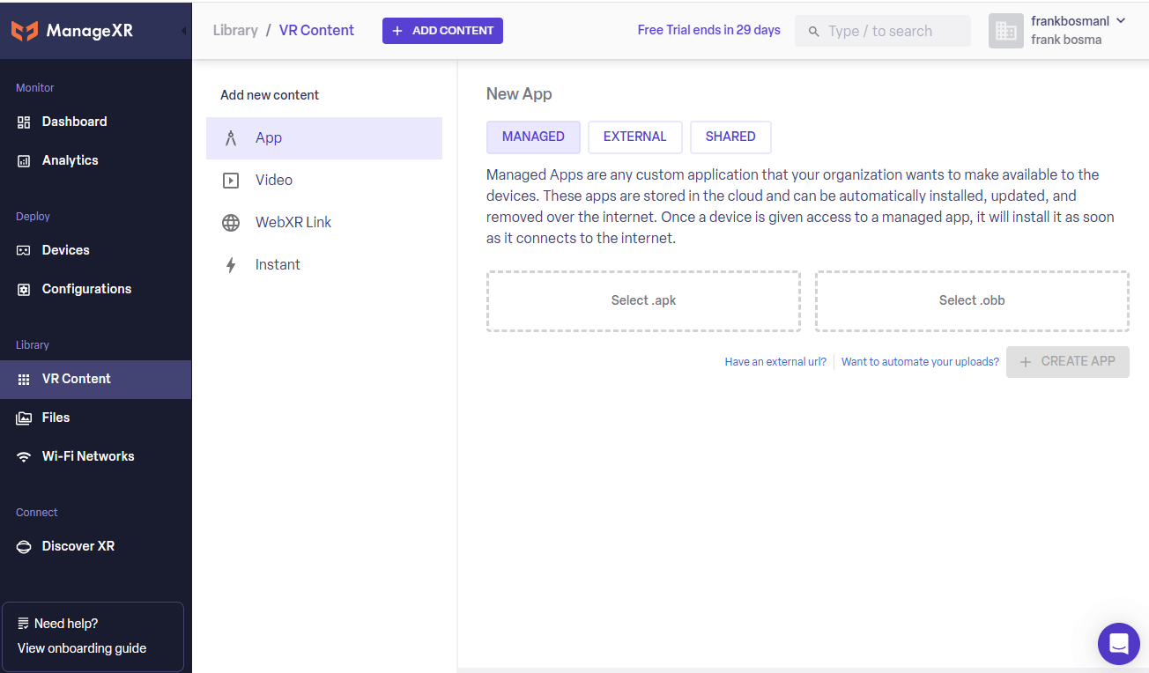Viewport: 1149px width, 673px height.
Task: Click the CREATE APP button
Action: point(1068,362)
